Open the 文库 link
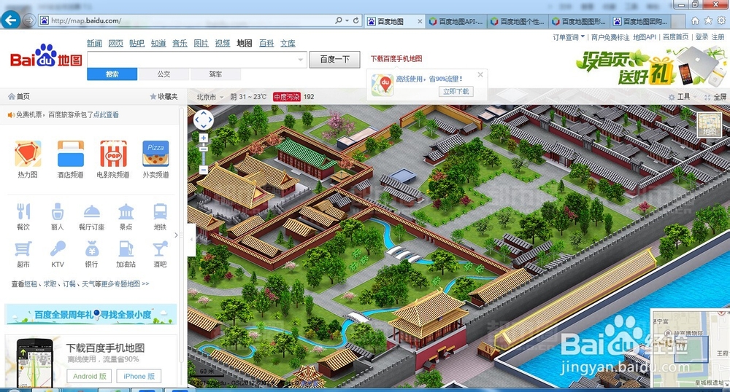This screenshot has height=392, width=730. (x=288, y=43)
